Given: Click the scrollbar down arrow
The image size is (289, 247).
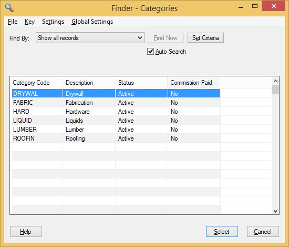Looking at the screenshot, I should (x=275, y=211).
